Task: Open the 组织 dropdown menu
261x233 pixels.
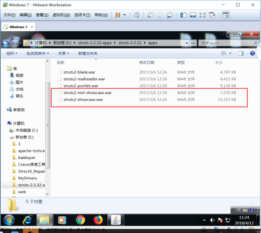Action: (x=12, y=53)
